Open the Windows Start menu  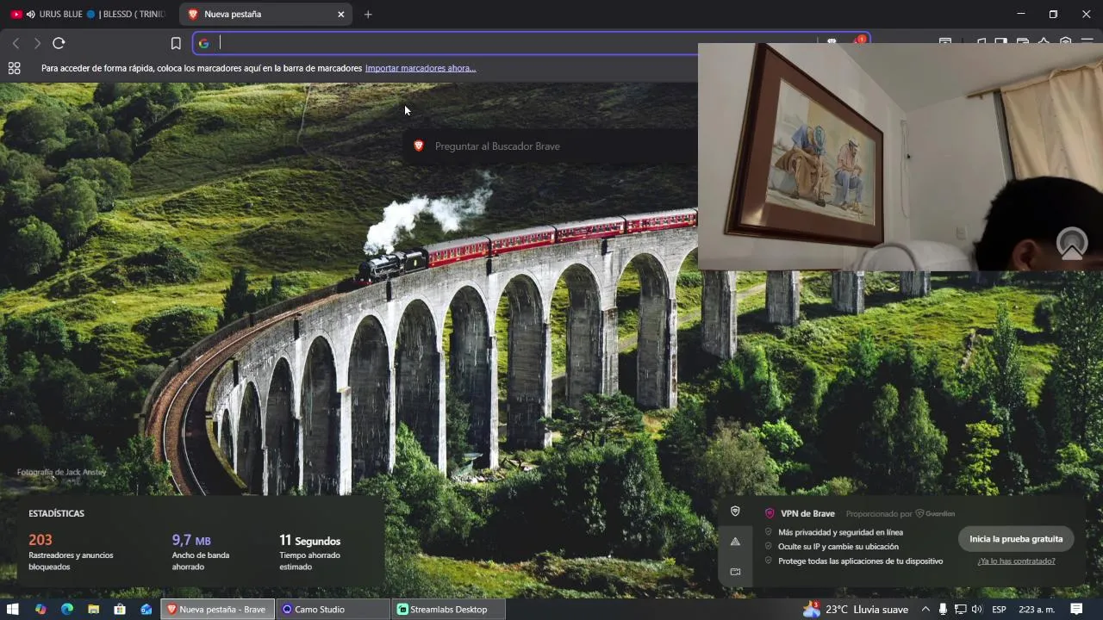click(13, 609)
